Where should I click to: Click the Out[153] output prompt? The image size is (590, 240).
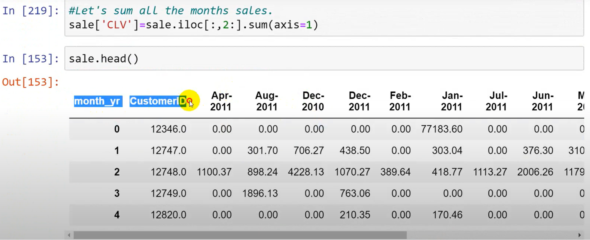click(31, 82)
